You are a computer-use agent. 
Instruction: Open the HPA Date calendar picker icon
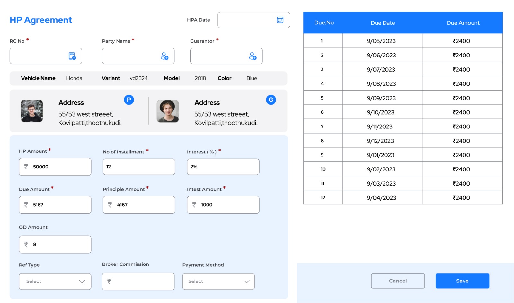280,20
